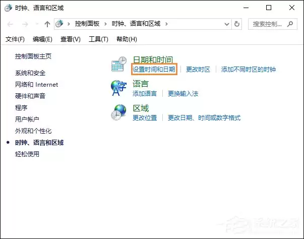Select 系统和安全 in sidebar
Screen dimensions: 304x239
click(30, 73)
